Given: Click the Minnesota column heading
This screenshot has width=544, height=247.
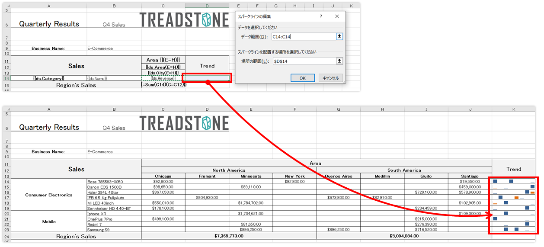Looking at the screenshot, I should [x=251, y=176].
